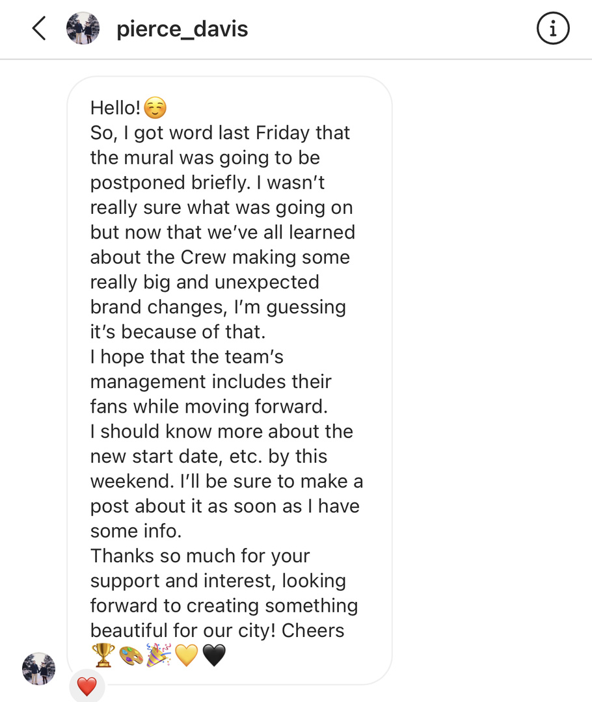Tap the artist palette emoji
Screen dimensions: 592x702
point(131,655)
